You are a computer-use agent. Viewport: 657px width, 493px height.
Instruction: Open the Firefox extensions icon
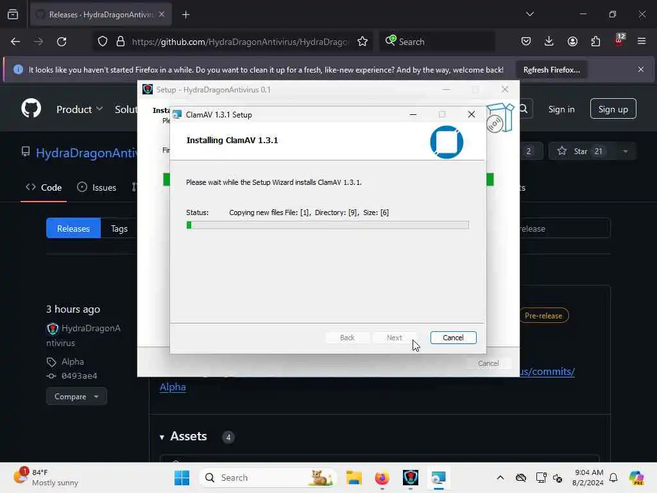(595, 42)
